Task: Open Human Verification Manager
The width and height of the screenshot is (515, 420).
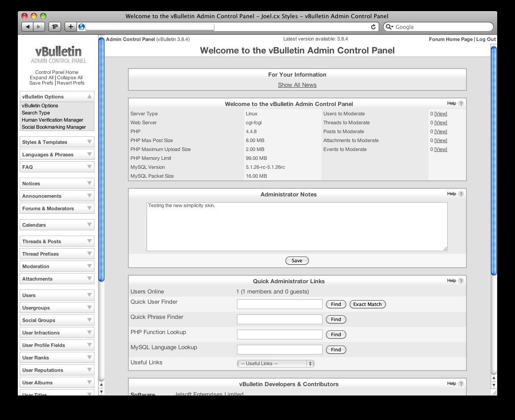Action: [x=53, y=120]
